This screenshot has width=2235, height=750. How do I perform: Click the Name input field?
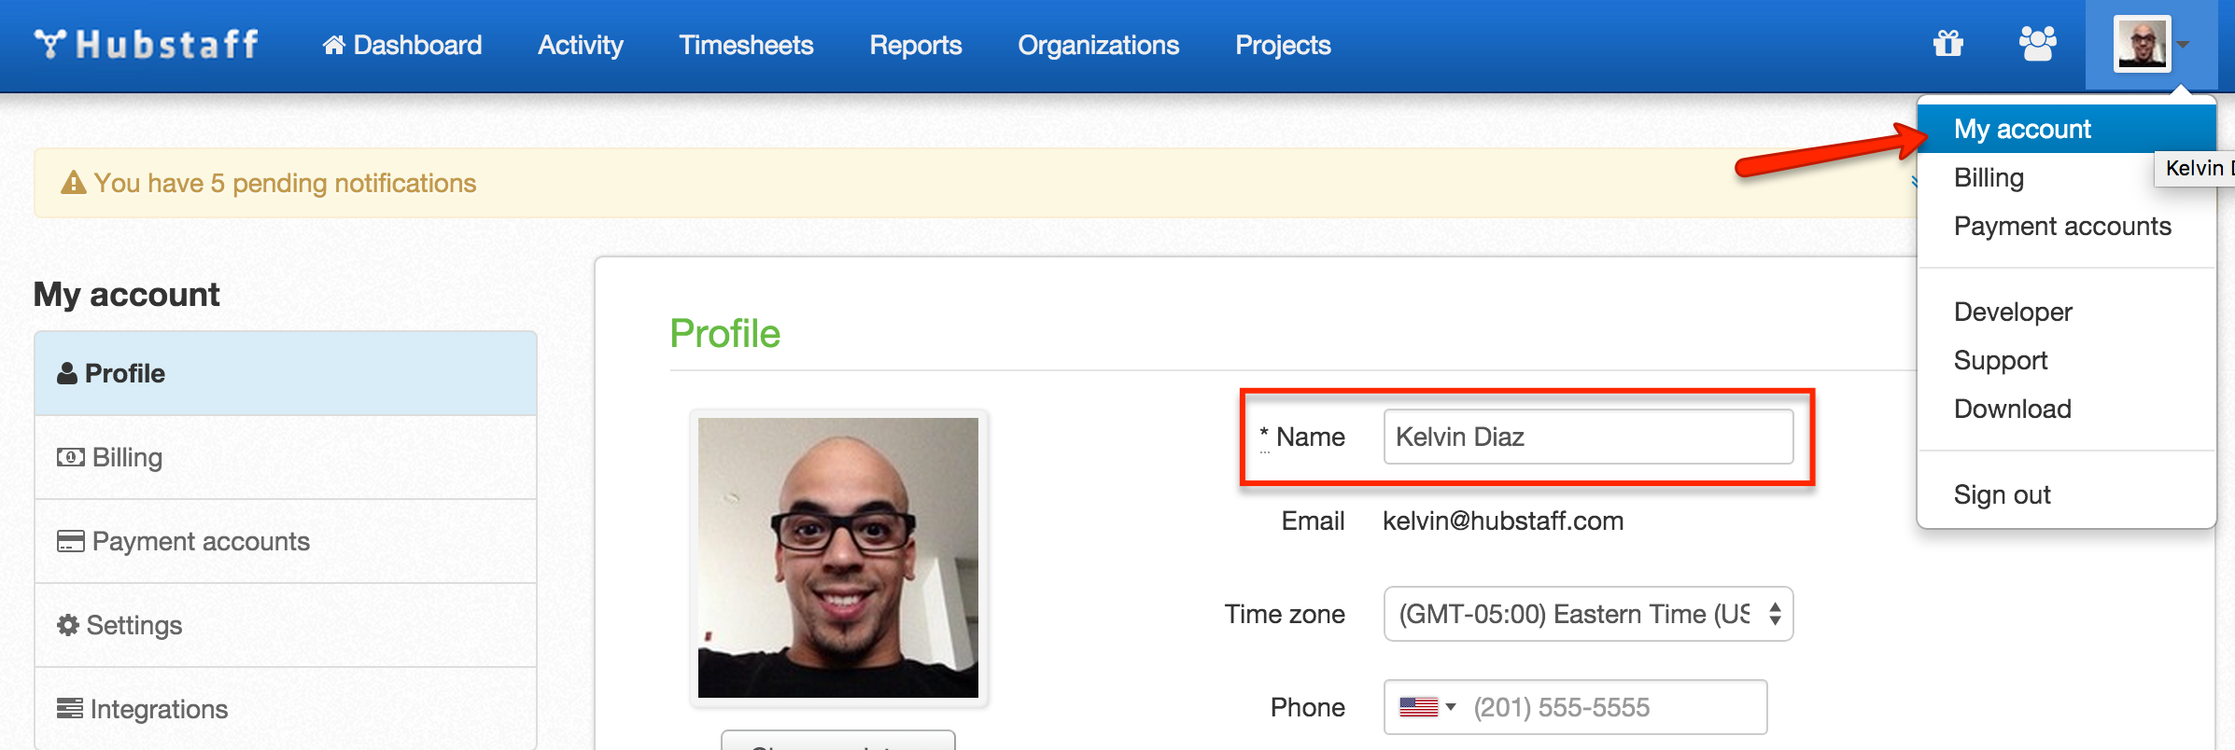pyautogui.click(x=1587, y=437)
